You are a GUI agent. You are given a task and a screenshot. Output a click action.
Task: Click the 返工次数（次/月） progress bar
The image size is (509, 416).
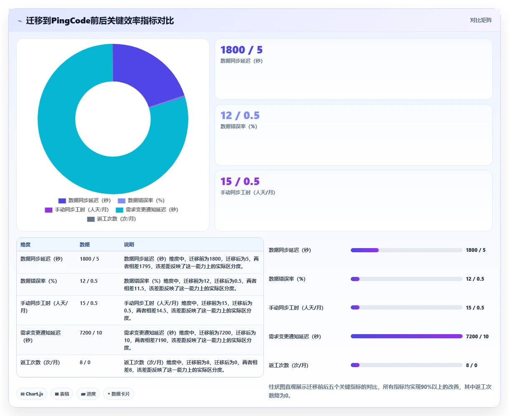pos(407,365)
